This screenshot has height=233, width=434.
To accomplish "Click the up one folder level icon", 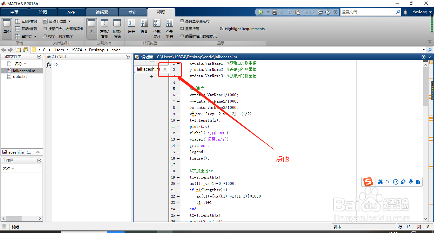I will click(x=18, y=50).
